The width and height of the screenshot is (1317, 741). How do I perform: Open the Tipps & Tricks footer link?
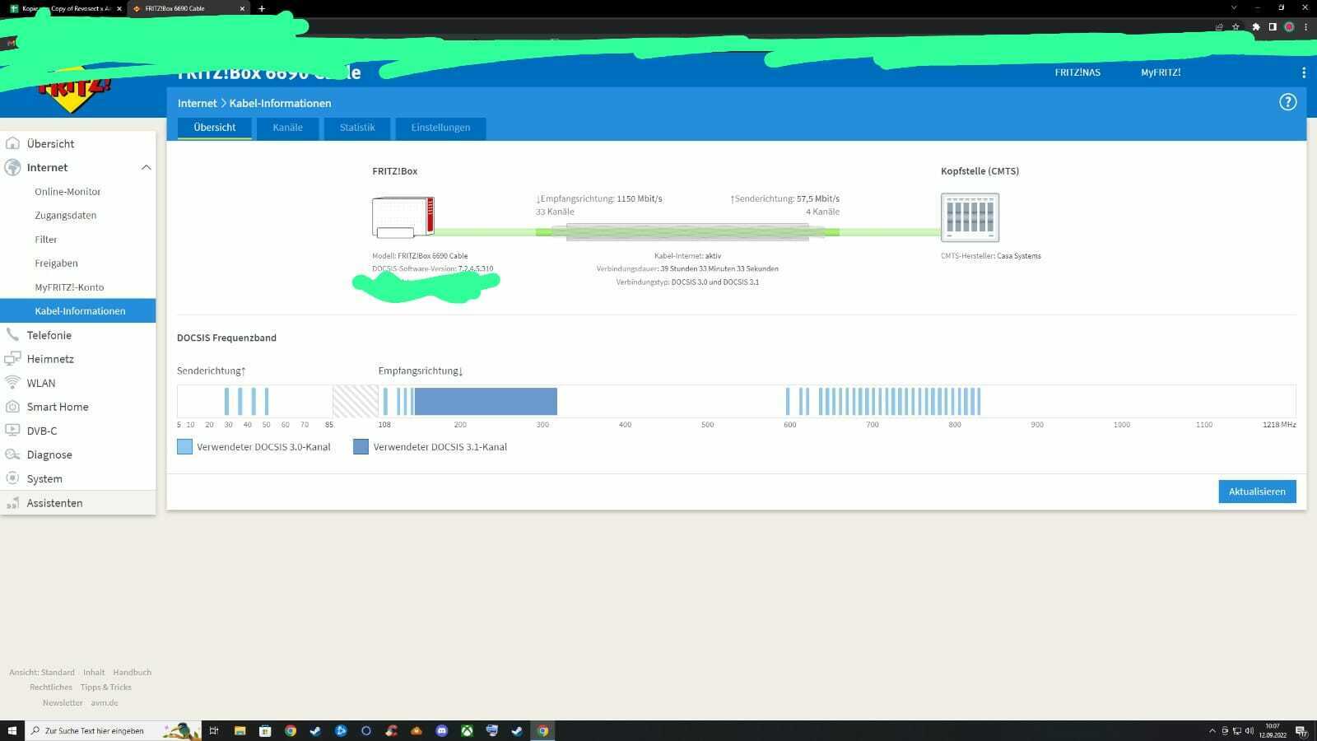[105, 687]
